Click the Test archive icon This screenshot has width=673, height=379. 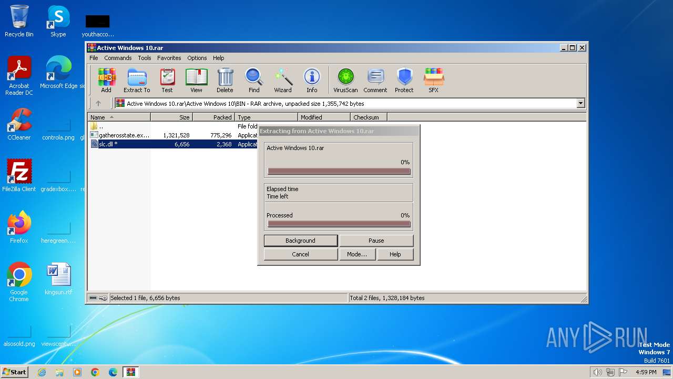pyautogui.click(x=167, y=81)
